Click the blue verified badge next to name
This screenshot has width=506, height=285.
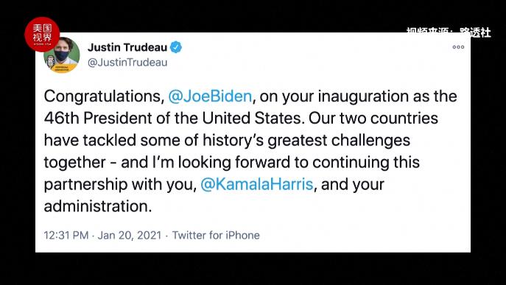pyautogui.click(x=176, y=47)
